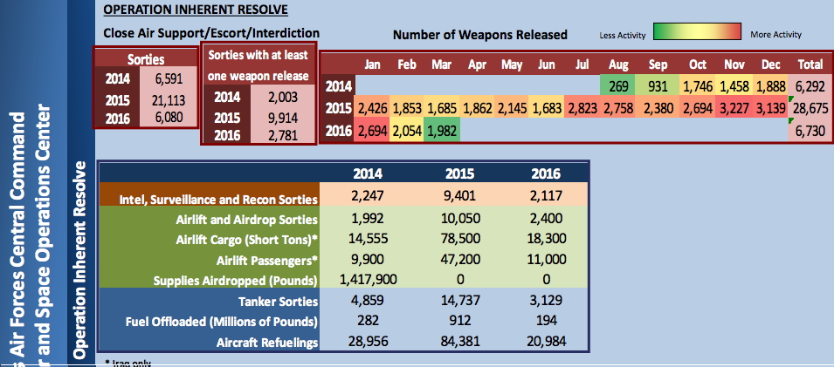Click the green 1,982 cell for Mar 2016

click(x=443, y=131)
